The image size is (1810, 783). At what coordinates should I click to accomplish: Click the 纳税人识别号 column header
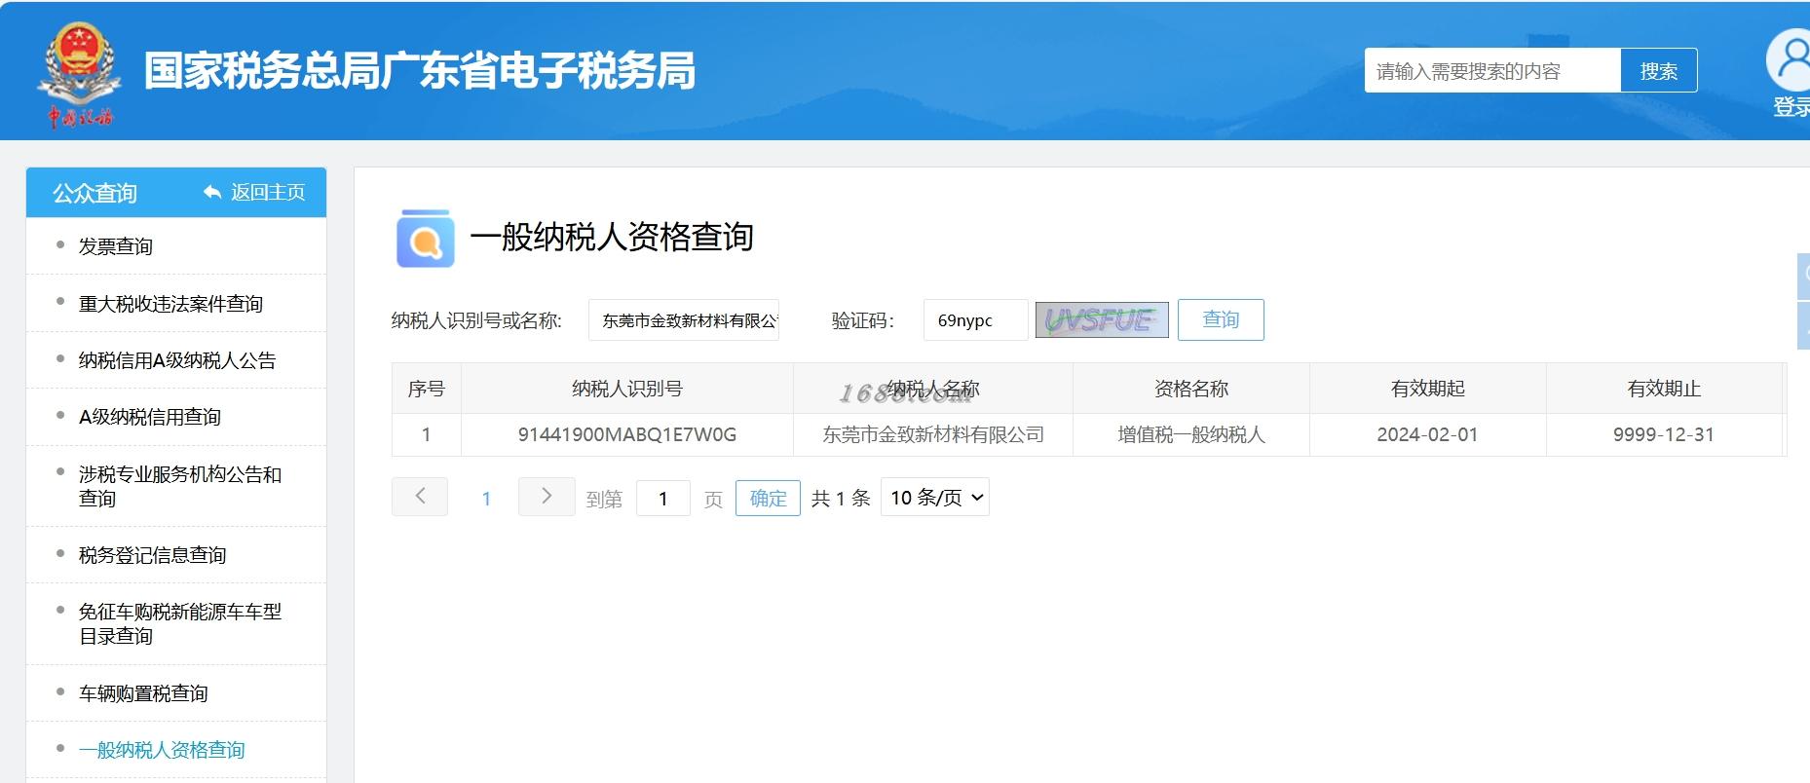point(627,389)
